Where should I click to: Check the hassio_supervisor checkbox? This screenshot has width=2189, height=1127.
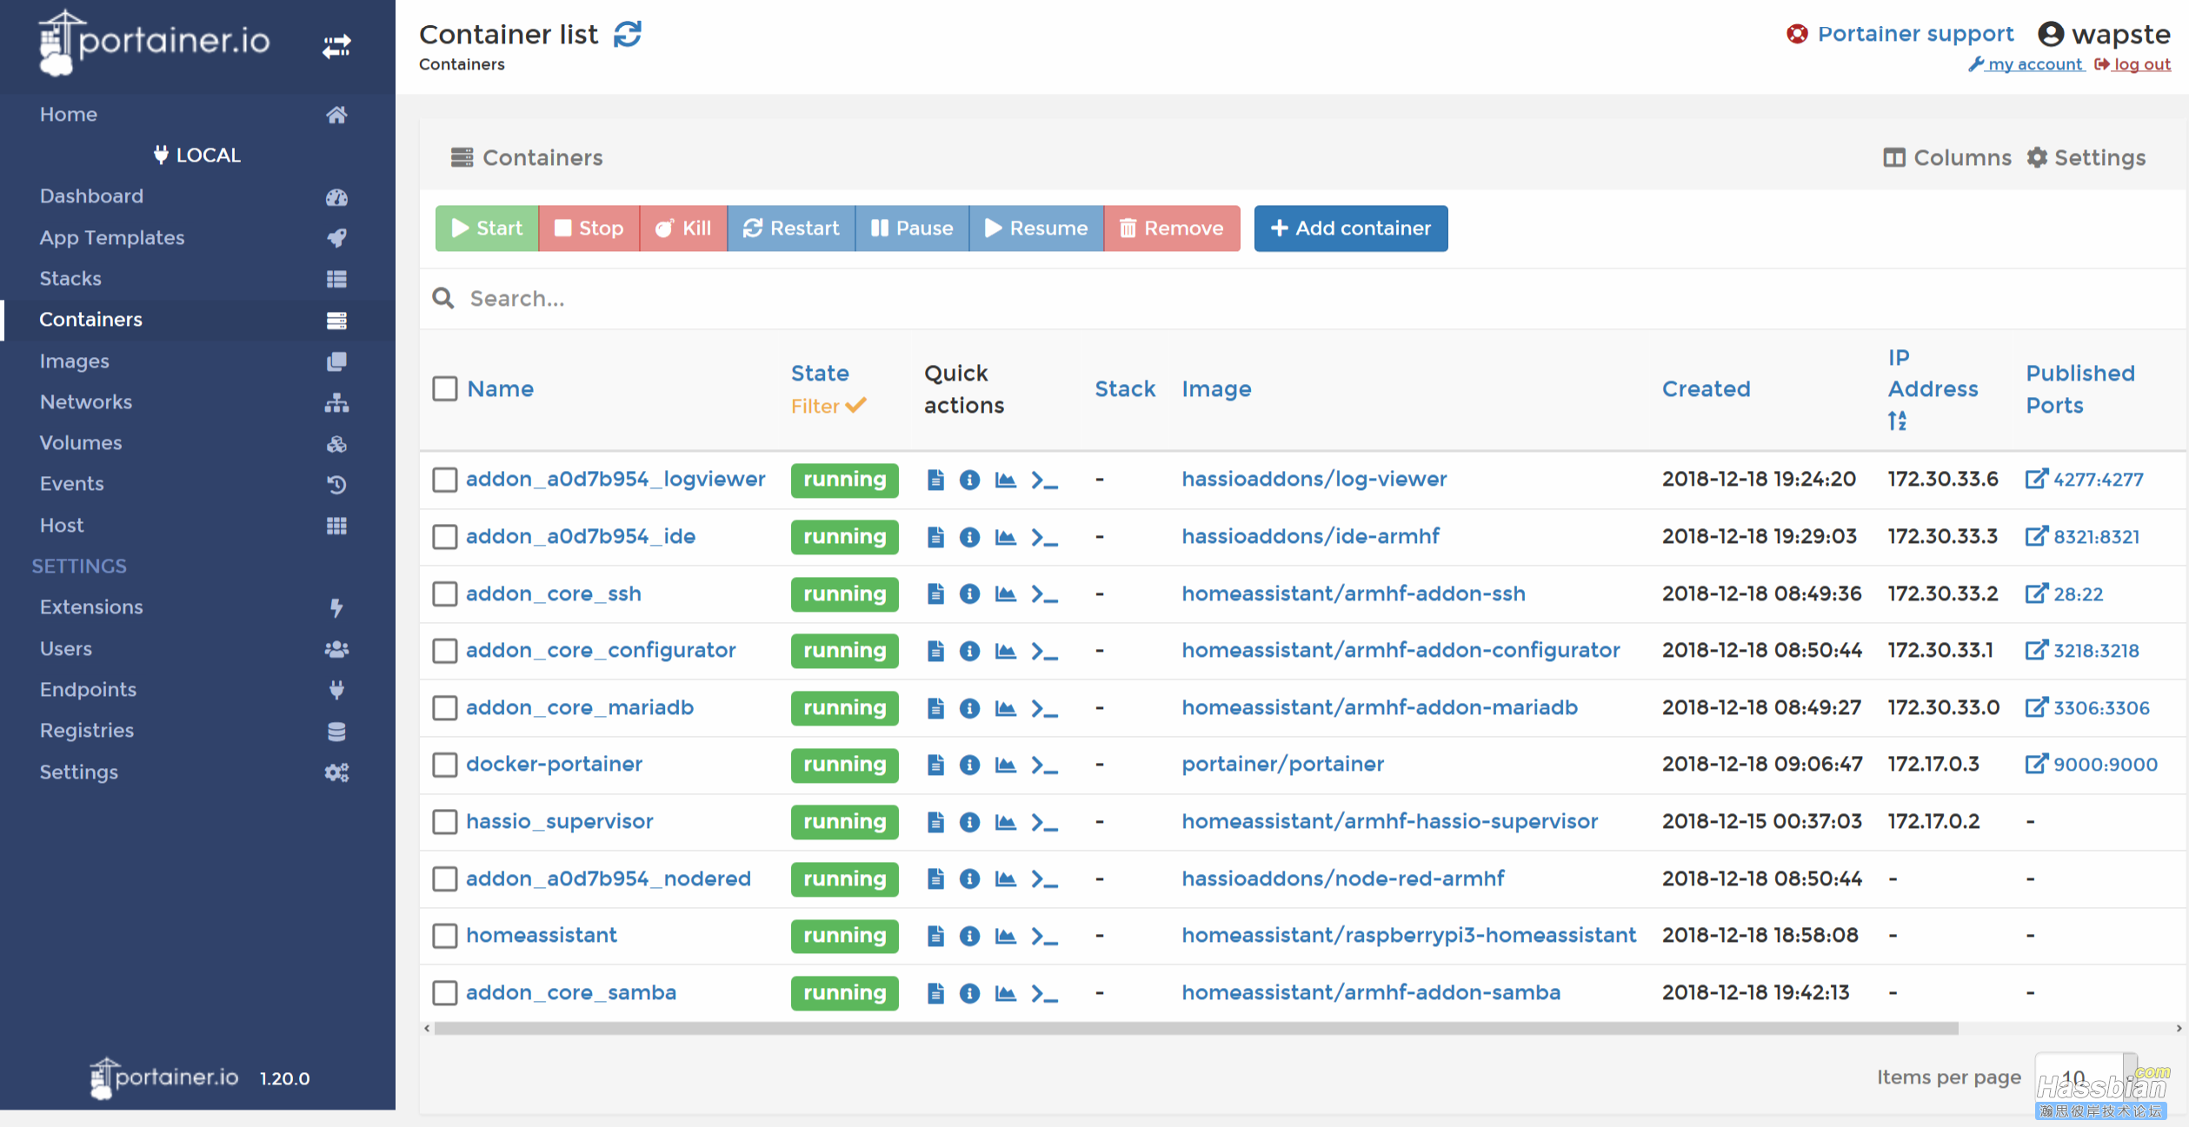pyautogui.click(x=445, y=822)
